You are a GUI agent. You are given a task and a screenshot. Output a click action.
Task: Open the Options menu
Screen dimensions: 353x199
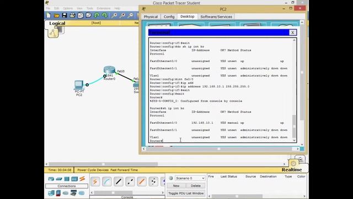tap(67, 8)
